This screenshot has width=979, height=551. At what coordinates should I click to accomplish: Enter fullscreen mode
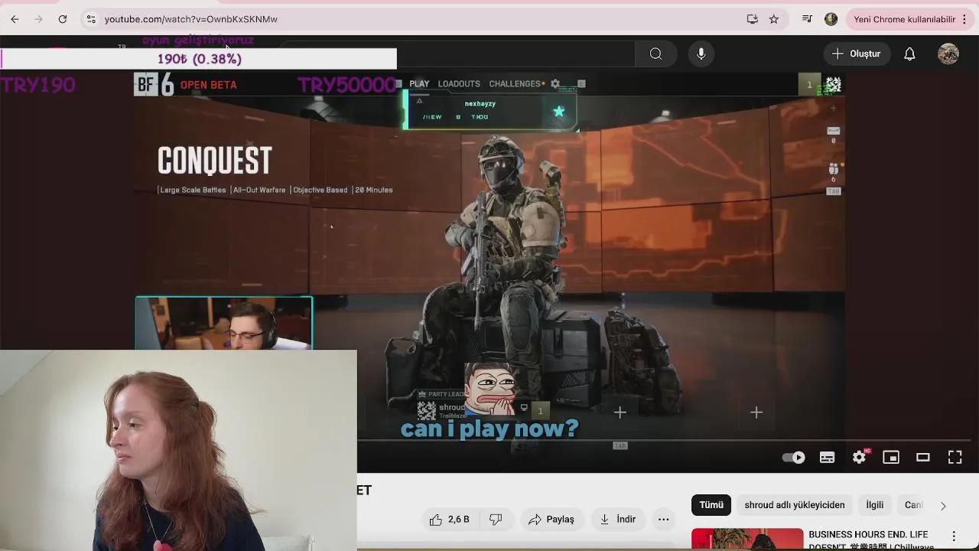coord(955,458)
